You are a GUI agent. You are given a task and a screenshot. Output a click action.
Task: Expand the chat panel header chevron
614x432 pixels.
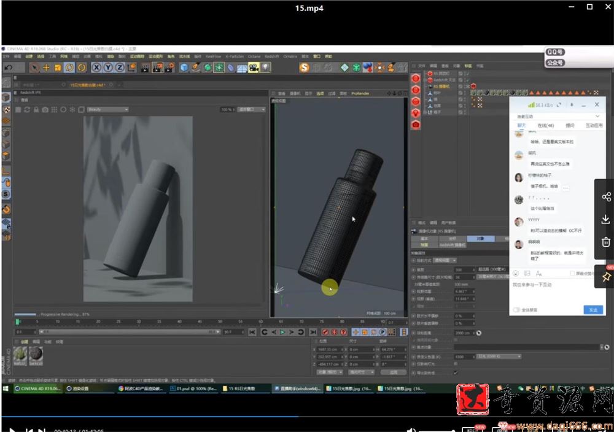coord(597,116)
